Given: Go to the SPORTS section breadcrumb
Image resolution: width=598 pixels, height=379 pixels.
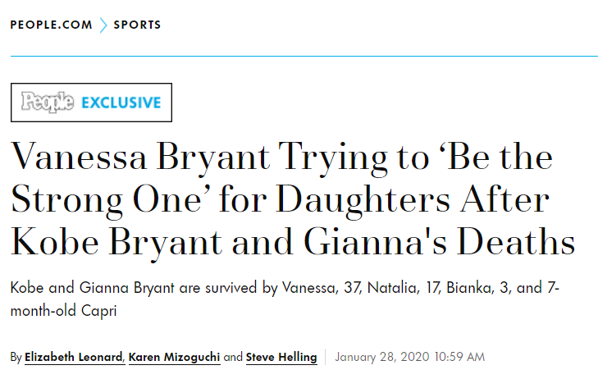Looking at the screenshot, I should (x=137, y=25).
